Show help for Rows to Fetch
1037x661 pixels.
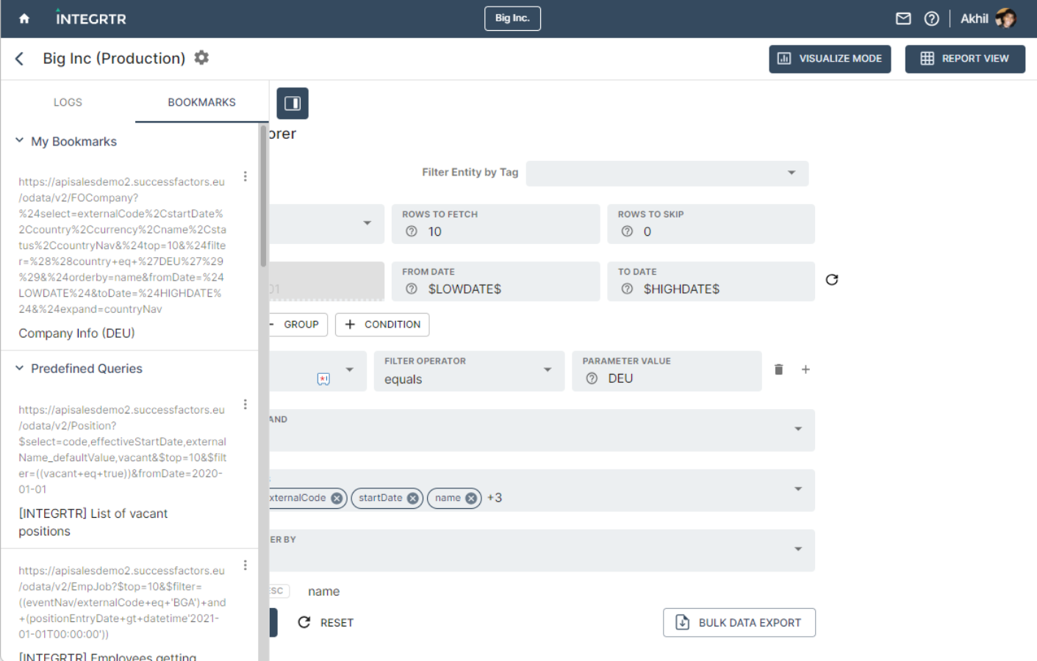coord(412,231)
